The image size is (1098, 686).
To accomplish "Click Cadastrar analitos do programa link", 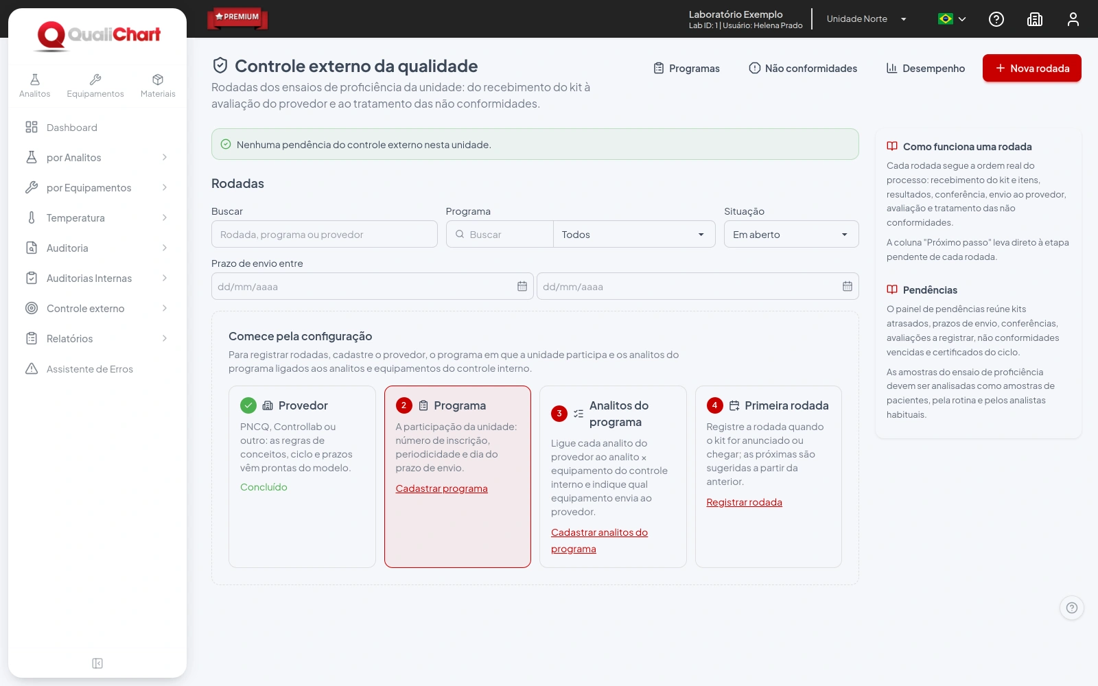I will 599,541.
